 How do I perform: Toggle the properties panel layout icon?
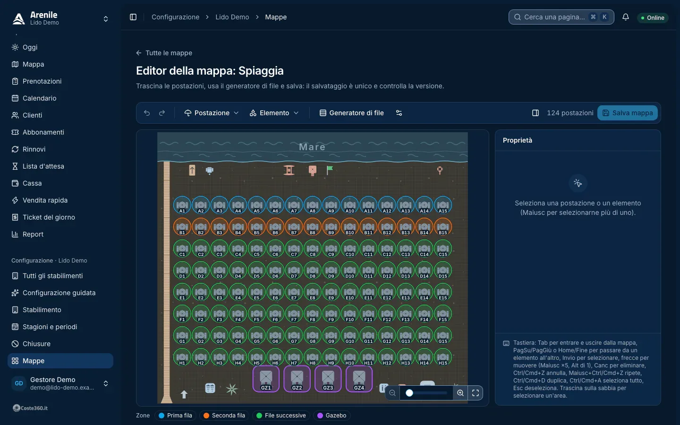click(x=535, y=113)
